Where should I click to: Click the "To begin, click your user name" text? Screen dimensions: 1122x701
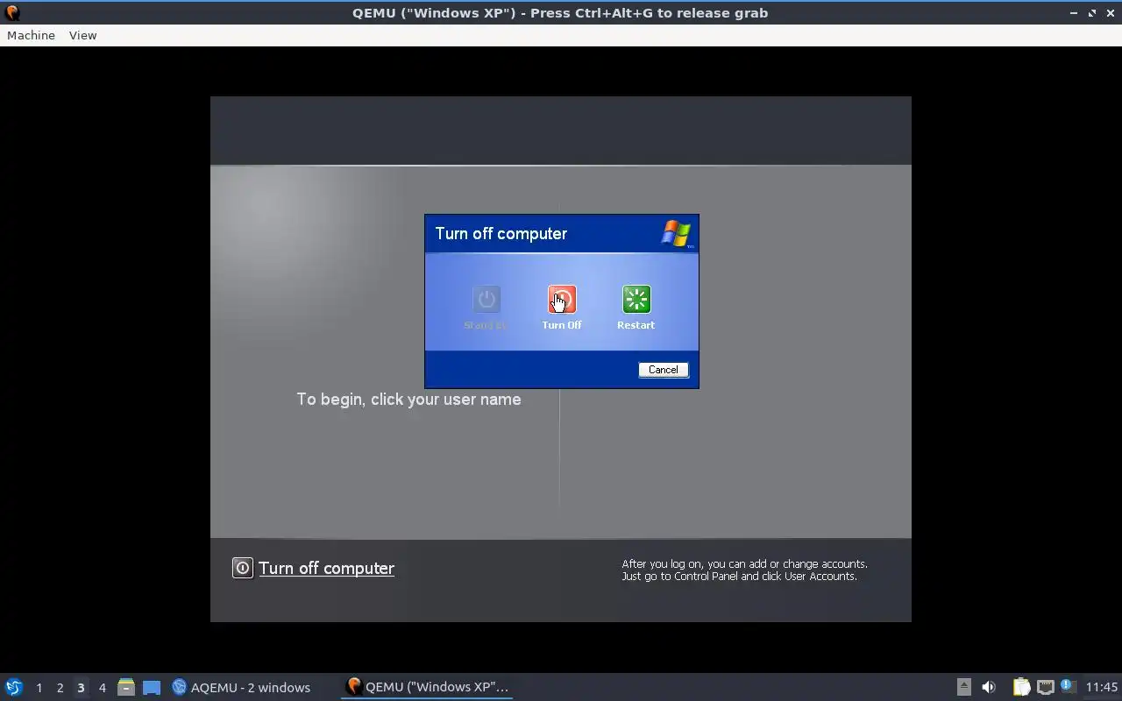click(x=408, y=399)
